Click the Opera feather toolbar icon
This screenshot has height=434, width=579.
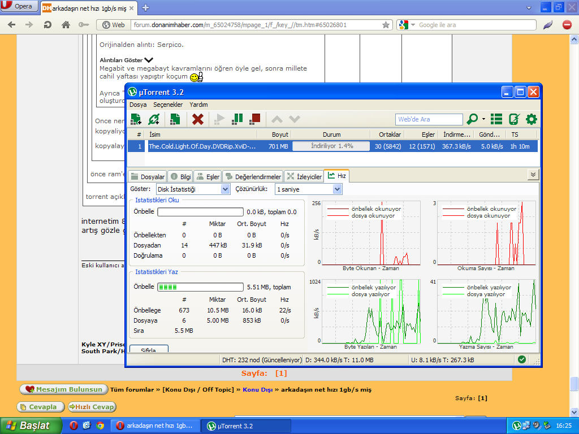[x=548, y=25]
